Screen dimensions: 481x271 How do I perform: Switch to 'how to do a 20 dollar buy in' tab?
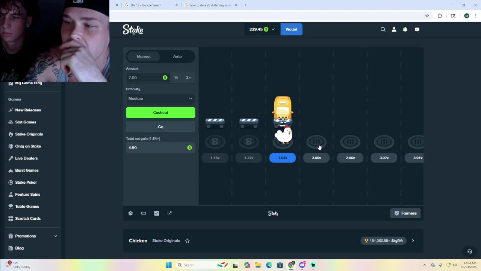210,5
